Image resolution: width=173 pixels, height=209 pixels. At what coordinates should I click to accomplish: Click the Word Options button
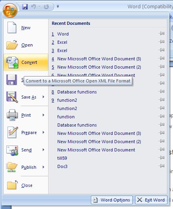(x=112, y=200)
